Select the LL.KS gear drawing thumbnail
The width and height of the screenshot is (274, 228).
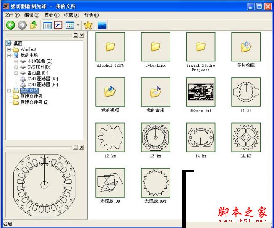point(246,137)
